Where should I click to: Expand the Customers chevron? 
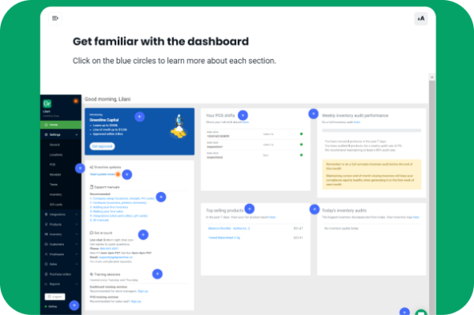[x=77, y=245]
